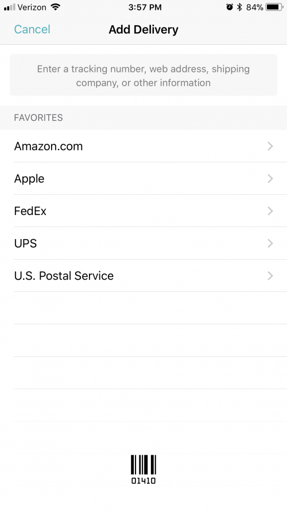Select FedEx as shipping company

[x=143, y=211]
